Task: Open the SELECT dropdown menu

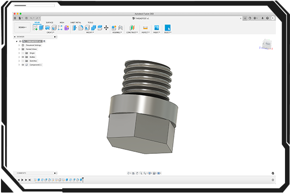Action: 167,33
